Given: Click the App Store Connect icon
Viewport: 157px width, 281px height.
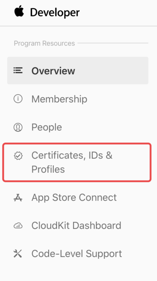Looking at the screenshot, I should (18, 198).
